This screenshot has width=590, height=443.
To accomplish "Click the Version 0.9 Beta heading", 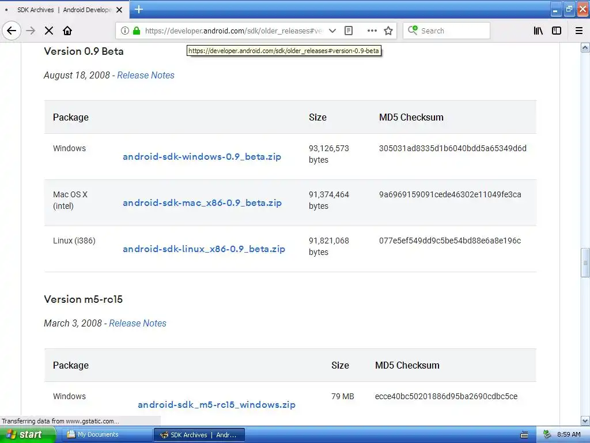I will [x=84, y=51].
